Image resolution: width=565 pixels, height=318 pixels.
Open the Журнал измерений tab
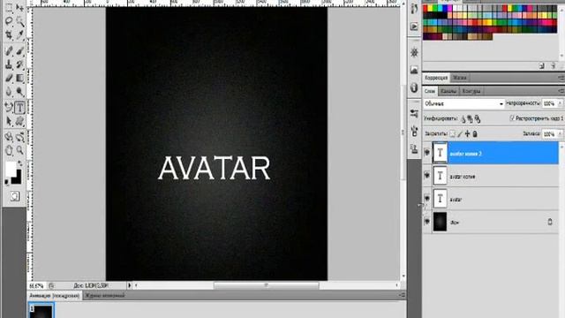coord(104,295)
